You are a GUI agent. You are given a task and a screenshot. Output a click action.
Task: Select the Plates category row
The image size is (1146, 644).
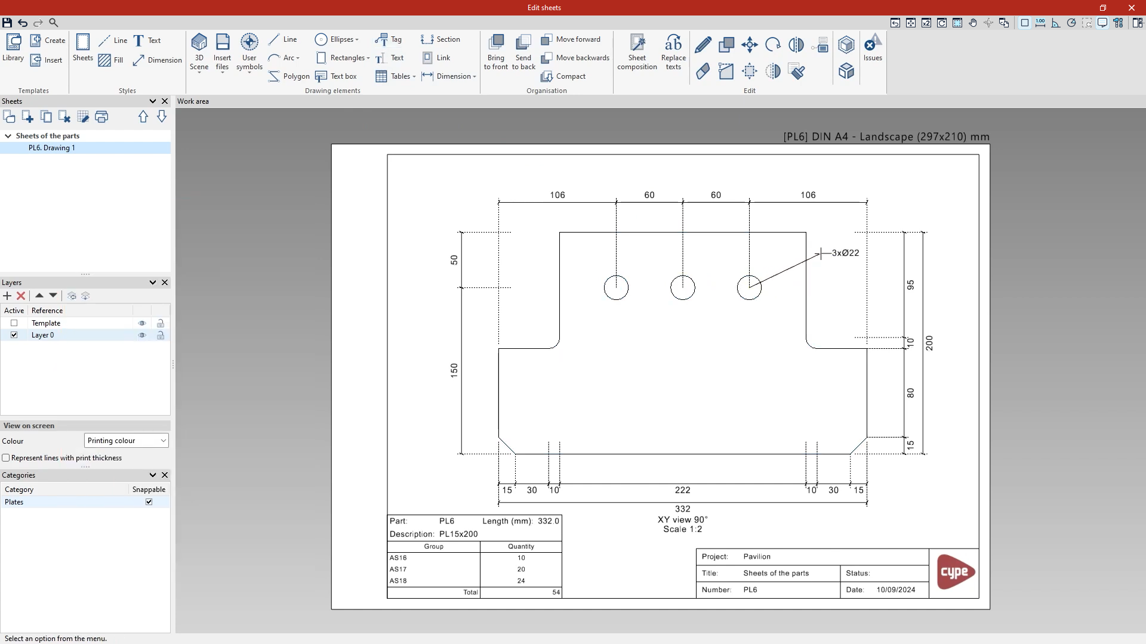click(85, 502)
